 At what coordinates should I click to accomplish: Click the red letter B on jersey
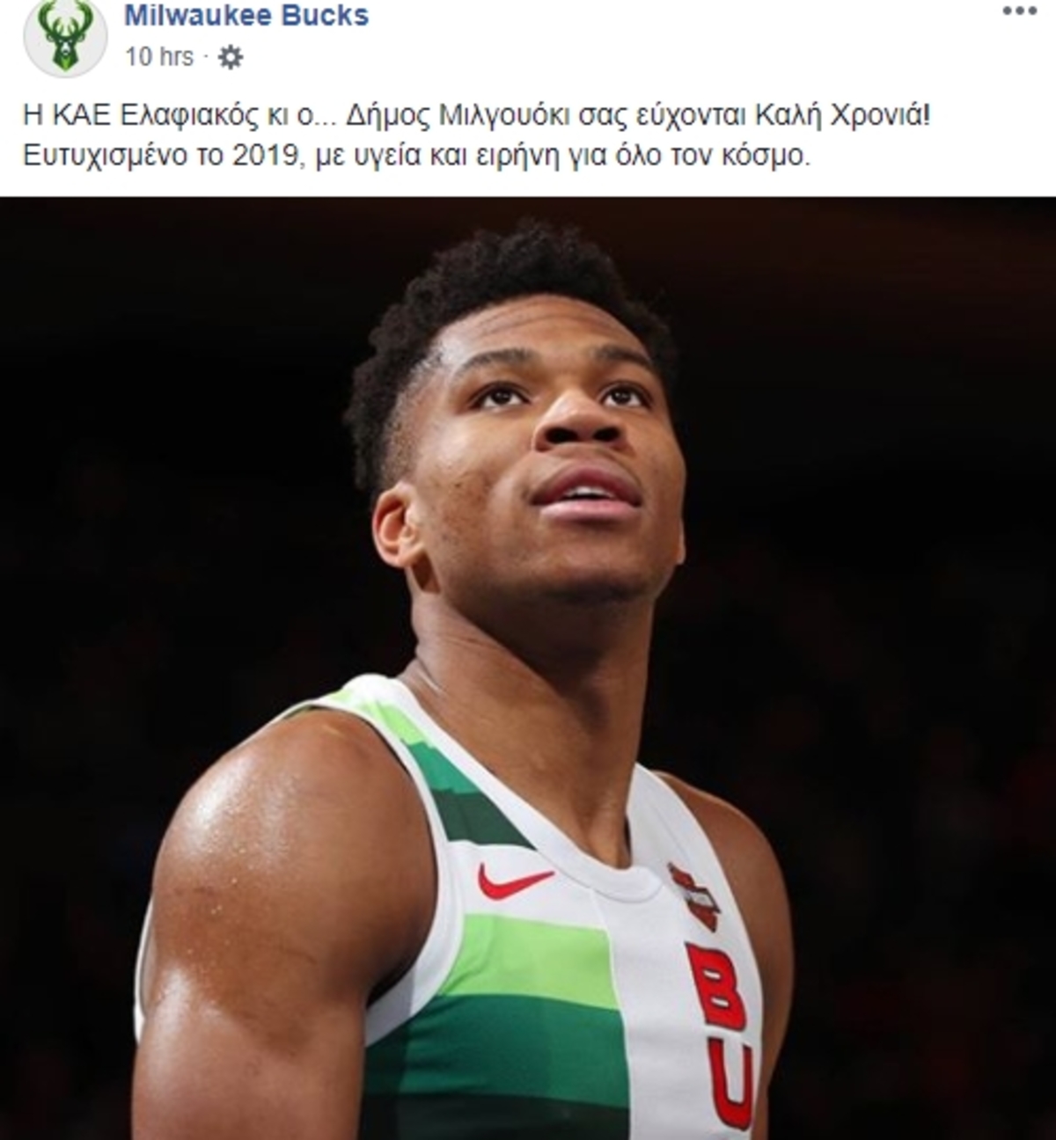coord(715,986)
